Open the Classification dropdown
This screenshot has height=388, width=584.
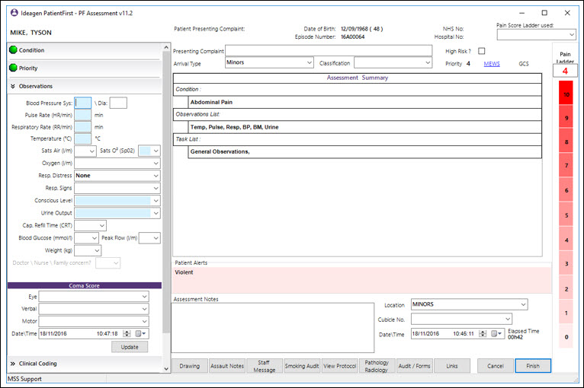pos(428,63)
